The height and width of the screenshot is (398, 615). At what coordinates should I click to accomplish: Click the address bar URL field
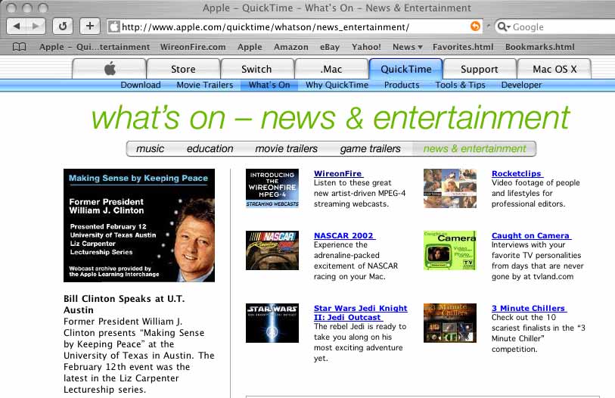click(x=295, y=26)
